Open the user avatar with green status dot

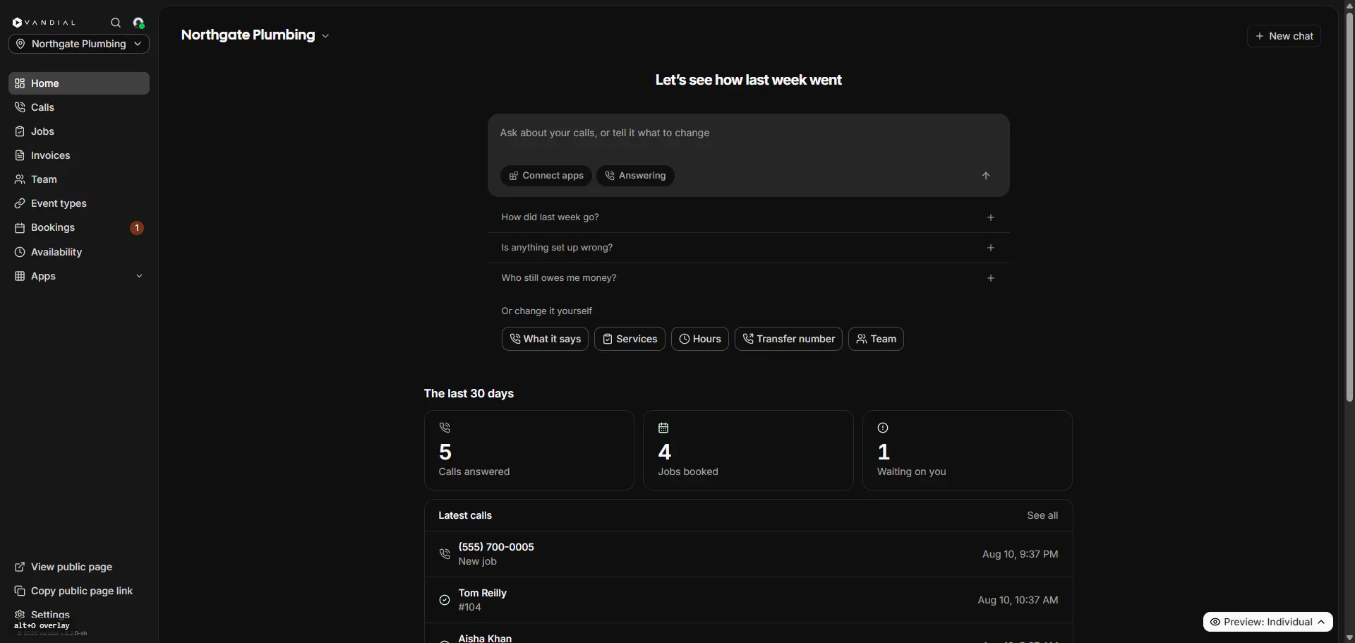[139, 23]
